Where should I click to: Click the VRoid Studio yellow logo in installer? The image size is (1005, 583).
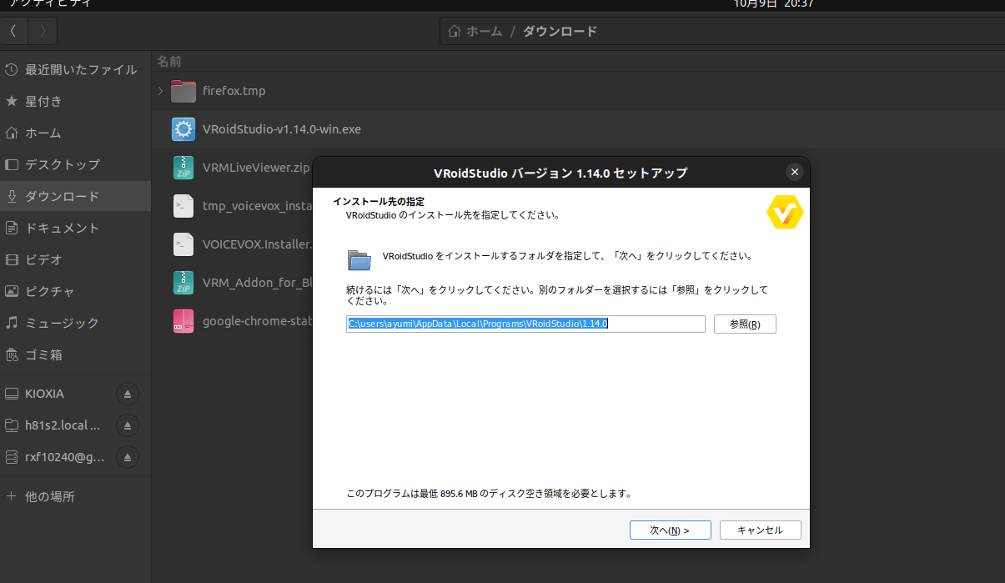pos(784,212)
